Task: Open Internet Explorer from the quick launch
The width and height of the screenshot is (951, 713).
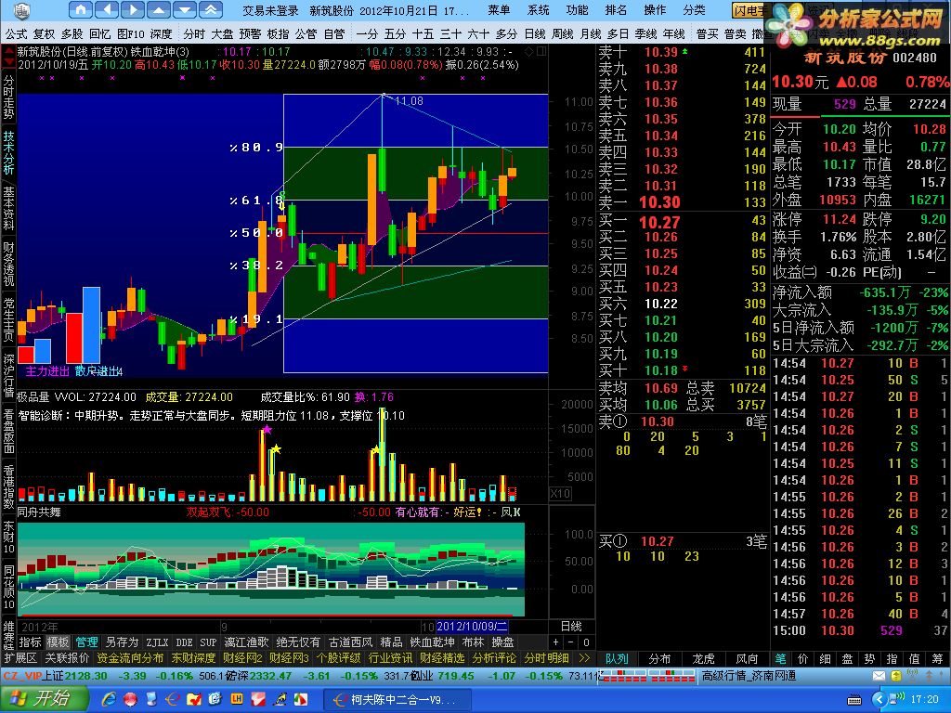Action: click(x=110, y=699)
